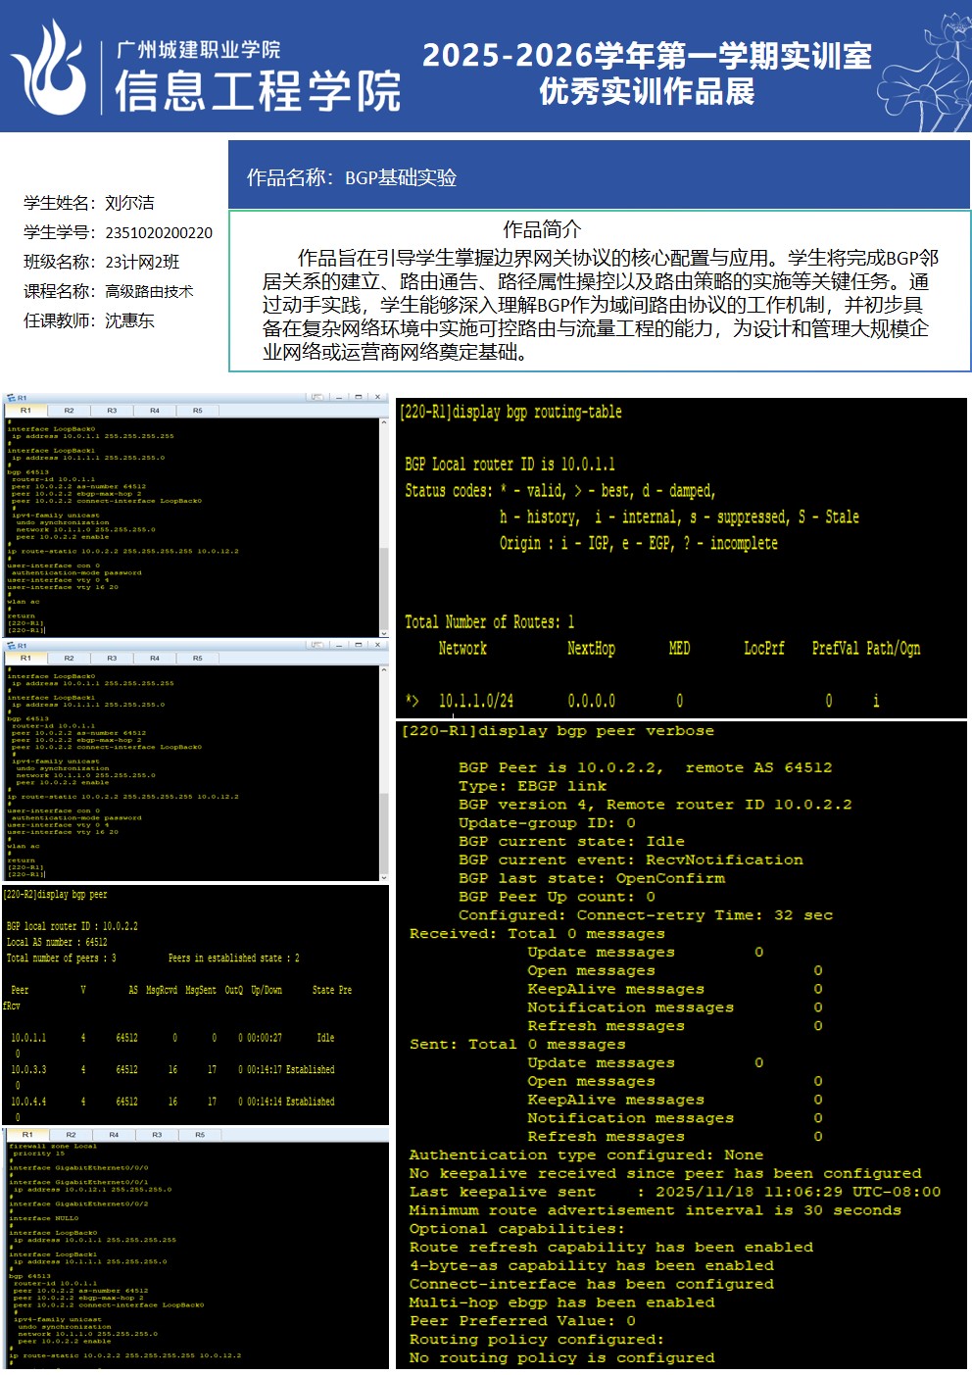Minimize the second R1 terminal window

(x=339, y=645)
